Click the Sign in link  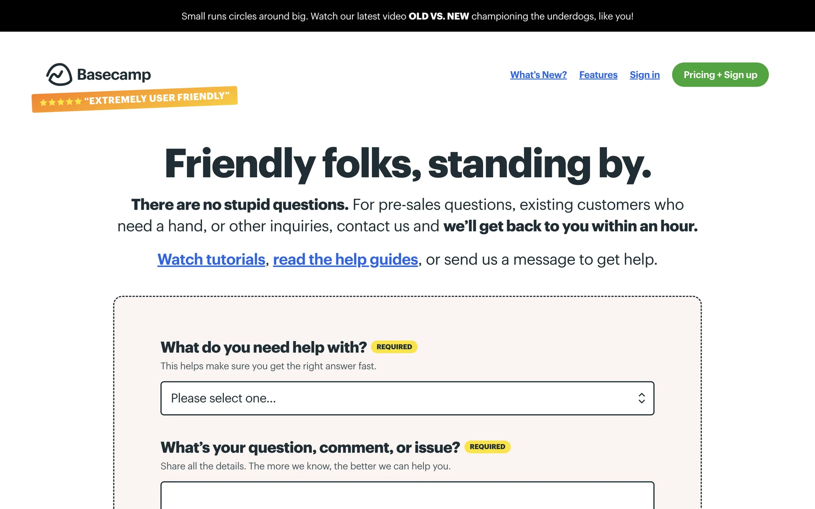[x=644, y=75]
